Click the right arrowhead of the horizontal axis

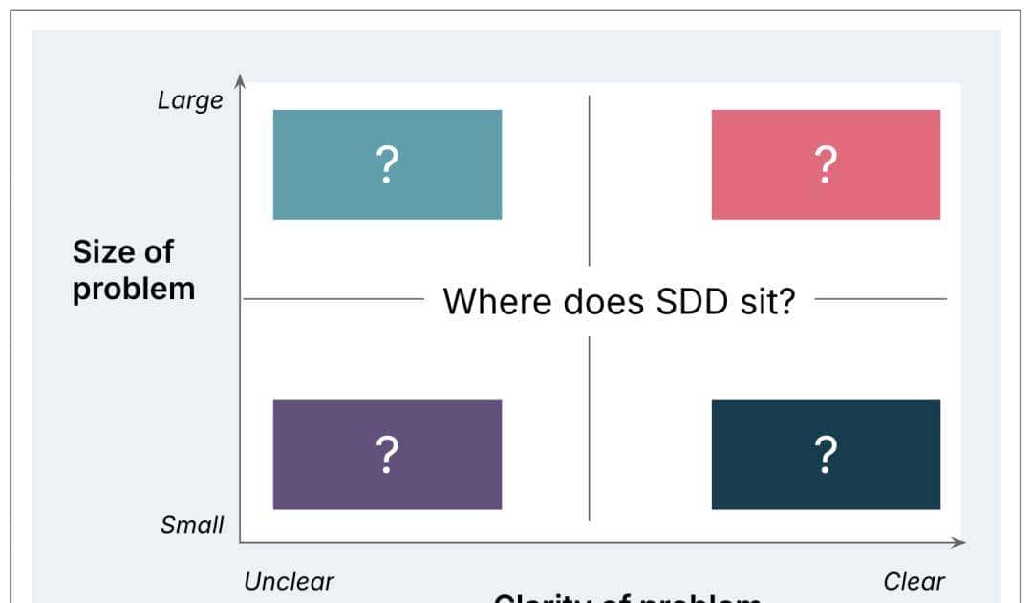[958, 543]
